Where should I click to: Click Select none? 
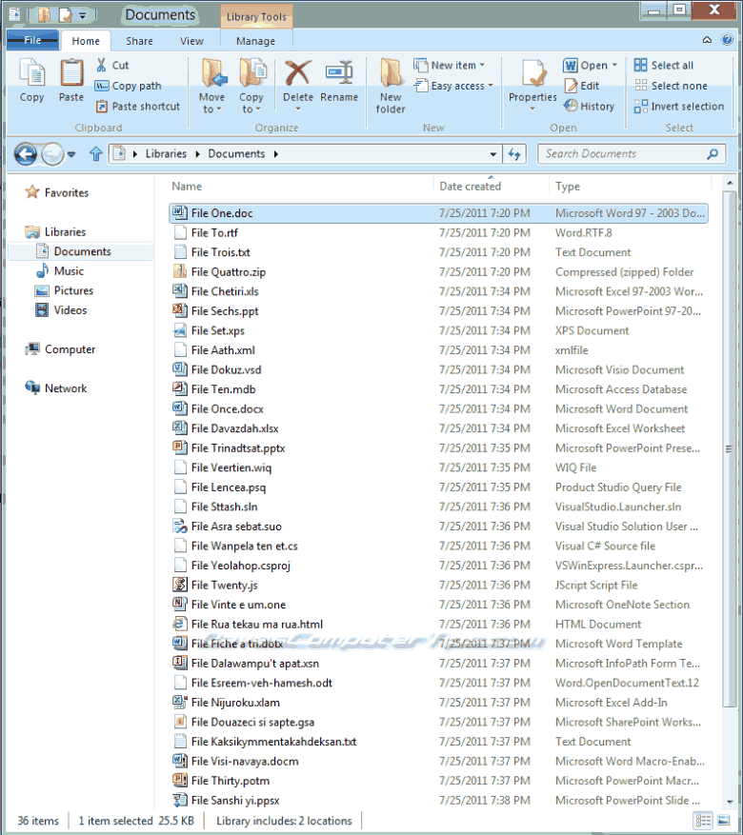click(x=671, y=86)
